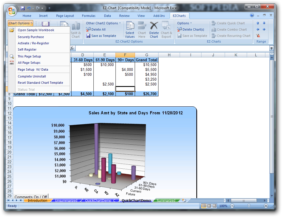Click the insert worksheet tab icon
This screenshot has width=282, height=217.
pos(184,200)
